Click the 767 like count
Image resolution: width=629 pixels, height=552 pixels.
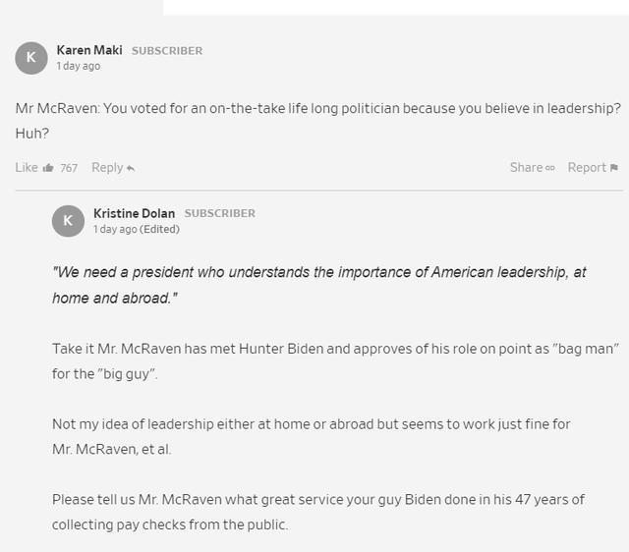click(x=69, y=168)
